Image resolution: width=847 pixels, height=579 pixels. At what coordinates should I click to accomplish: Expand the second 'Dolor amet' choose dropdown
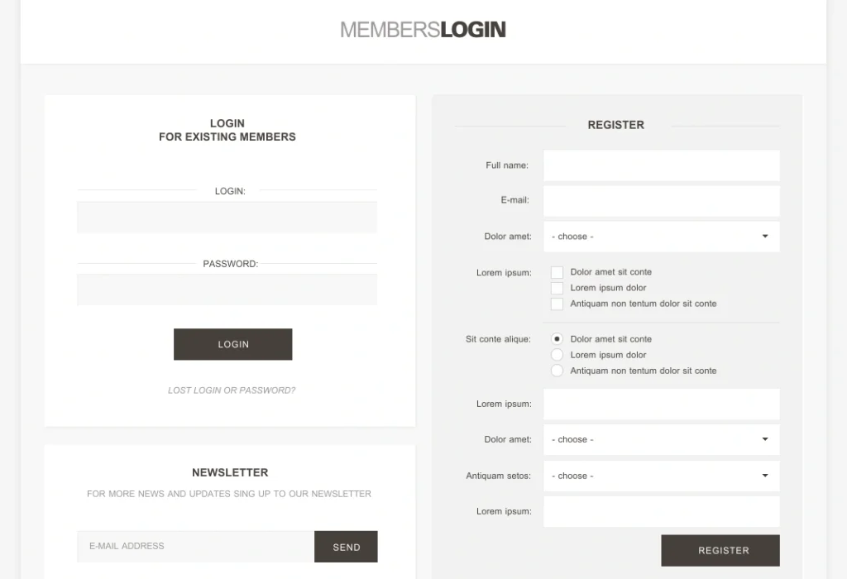661,440
